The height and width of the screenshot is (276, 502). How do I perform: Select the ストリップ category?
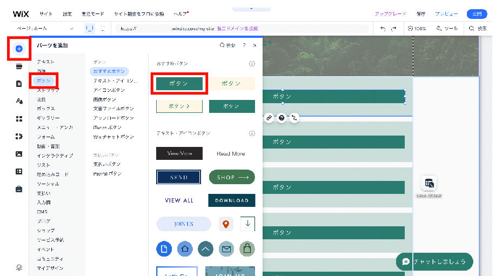coord(48,90)
